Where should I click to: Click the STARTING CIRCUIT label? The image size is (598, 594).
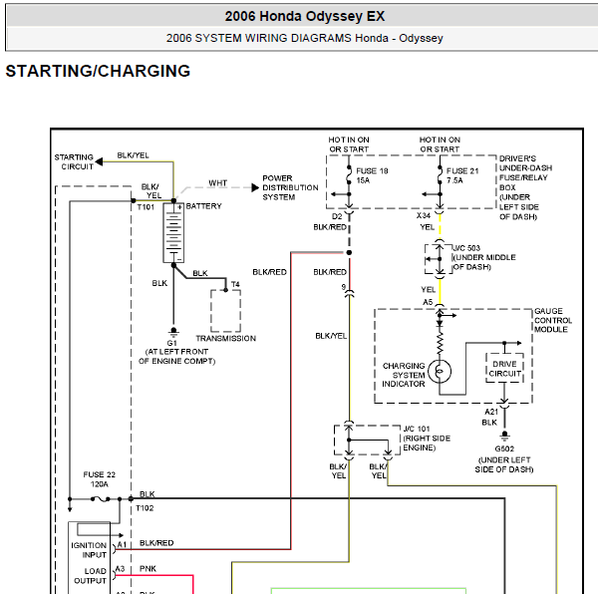click(74, 162)
